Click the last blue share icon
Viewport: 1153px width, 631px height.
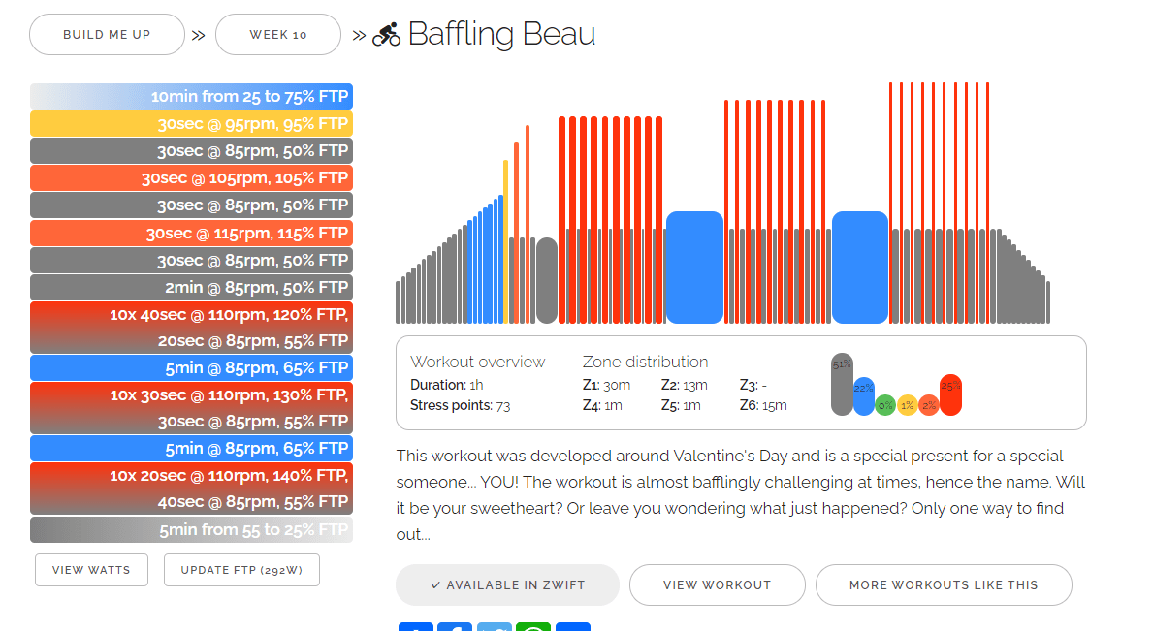point(573,627)
